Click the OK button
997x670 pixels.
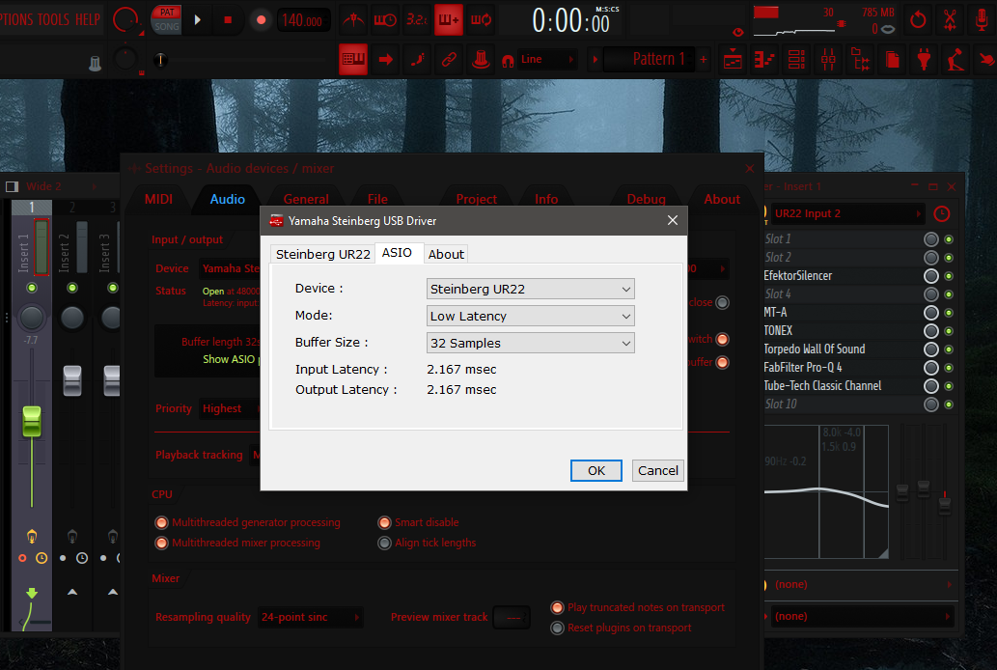tap(595, 471)
